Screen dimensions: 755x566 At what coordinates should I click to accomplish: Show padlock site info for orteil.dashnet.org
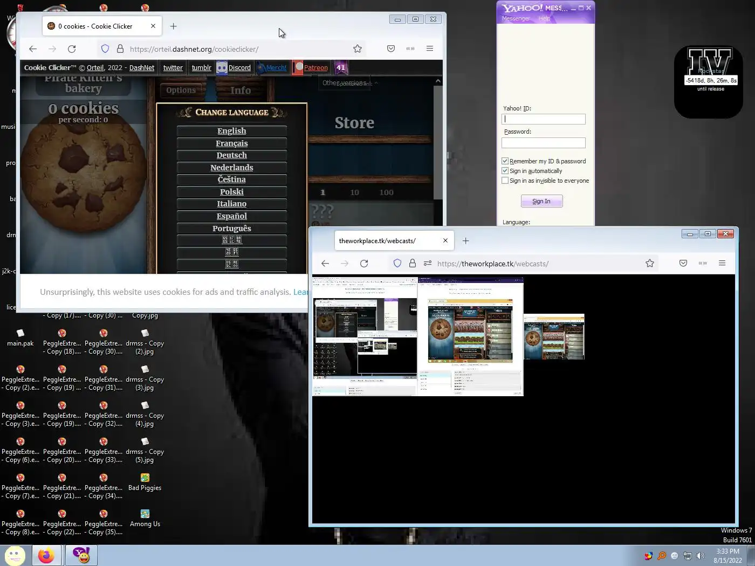(x=120, y=49)
